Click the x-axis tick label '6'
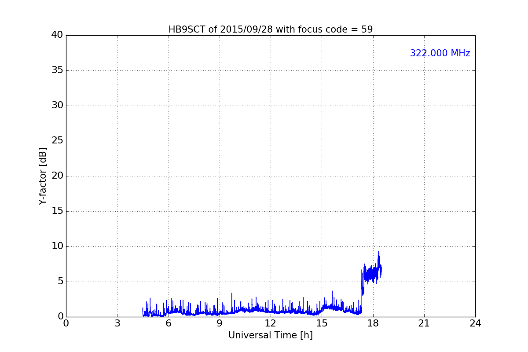The height and width of the screenshot is (352, 528). click(169, 323)
